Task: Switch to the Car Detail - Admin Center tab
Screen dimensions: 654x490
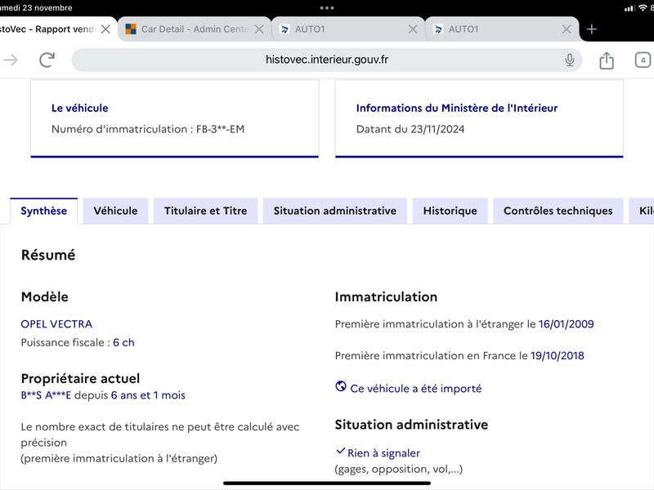Action: click(195, 29)
